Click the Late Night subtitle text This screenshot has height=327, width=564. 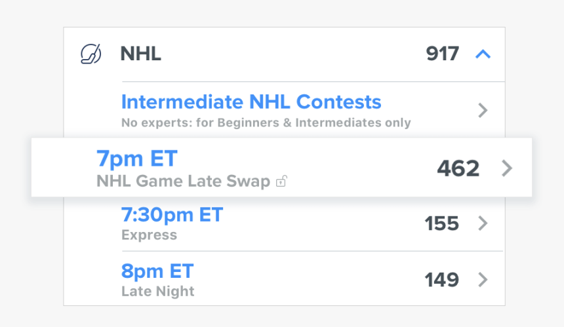157,291
